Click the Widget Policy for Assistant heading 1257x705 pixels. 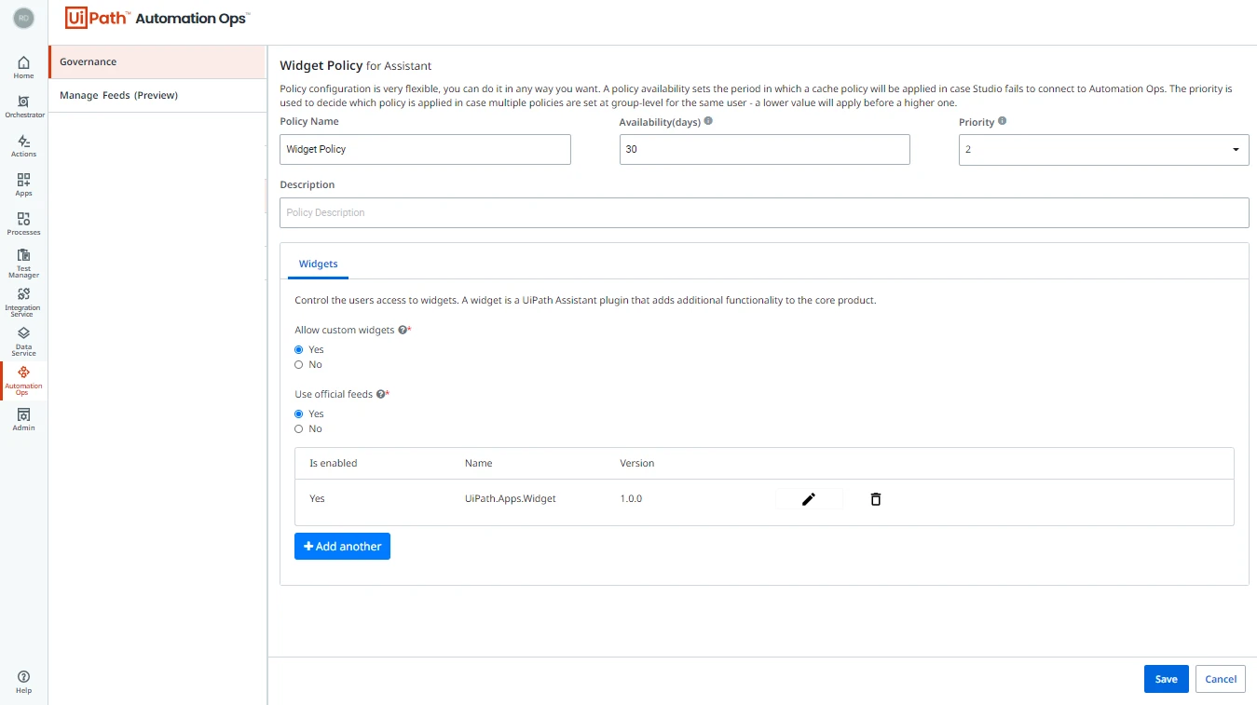(356, 66)
